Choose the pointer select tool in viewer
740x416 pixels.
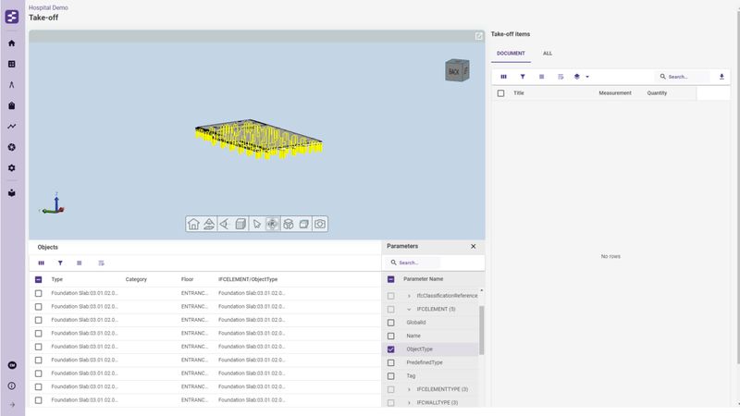(x=257, y=224)
